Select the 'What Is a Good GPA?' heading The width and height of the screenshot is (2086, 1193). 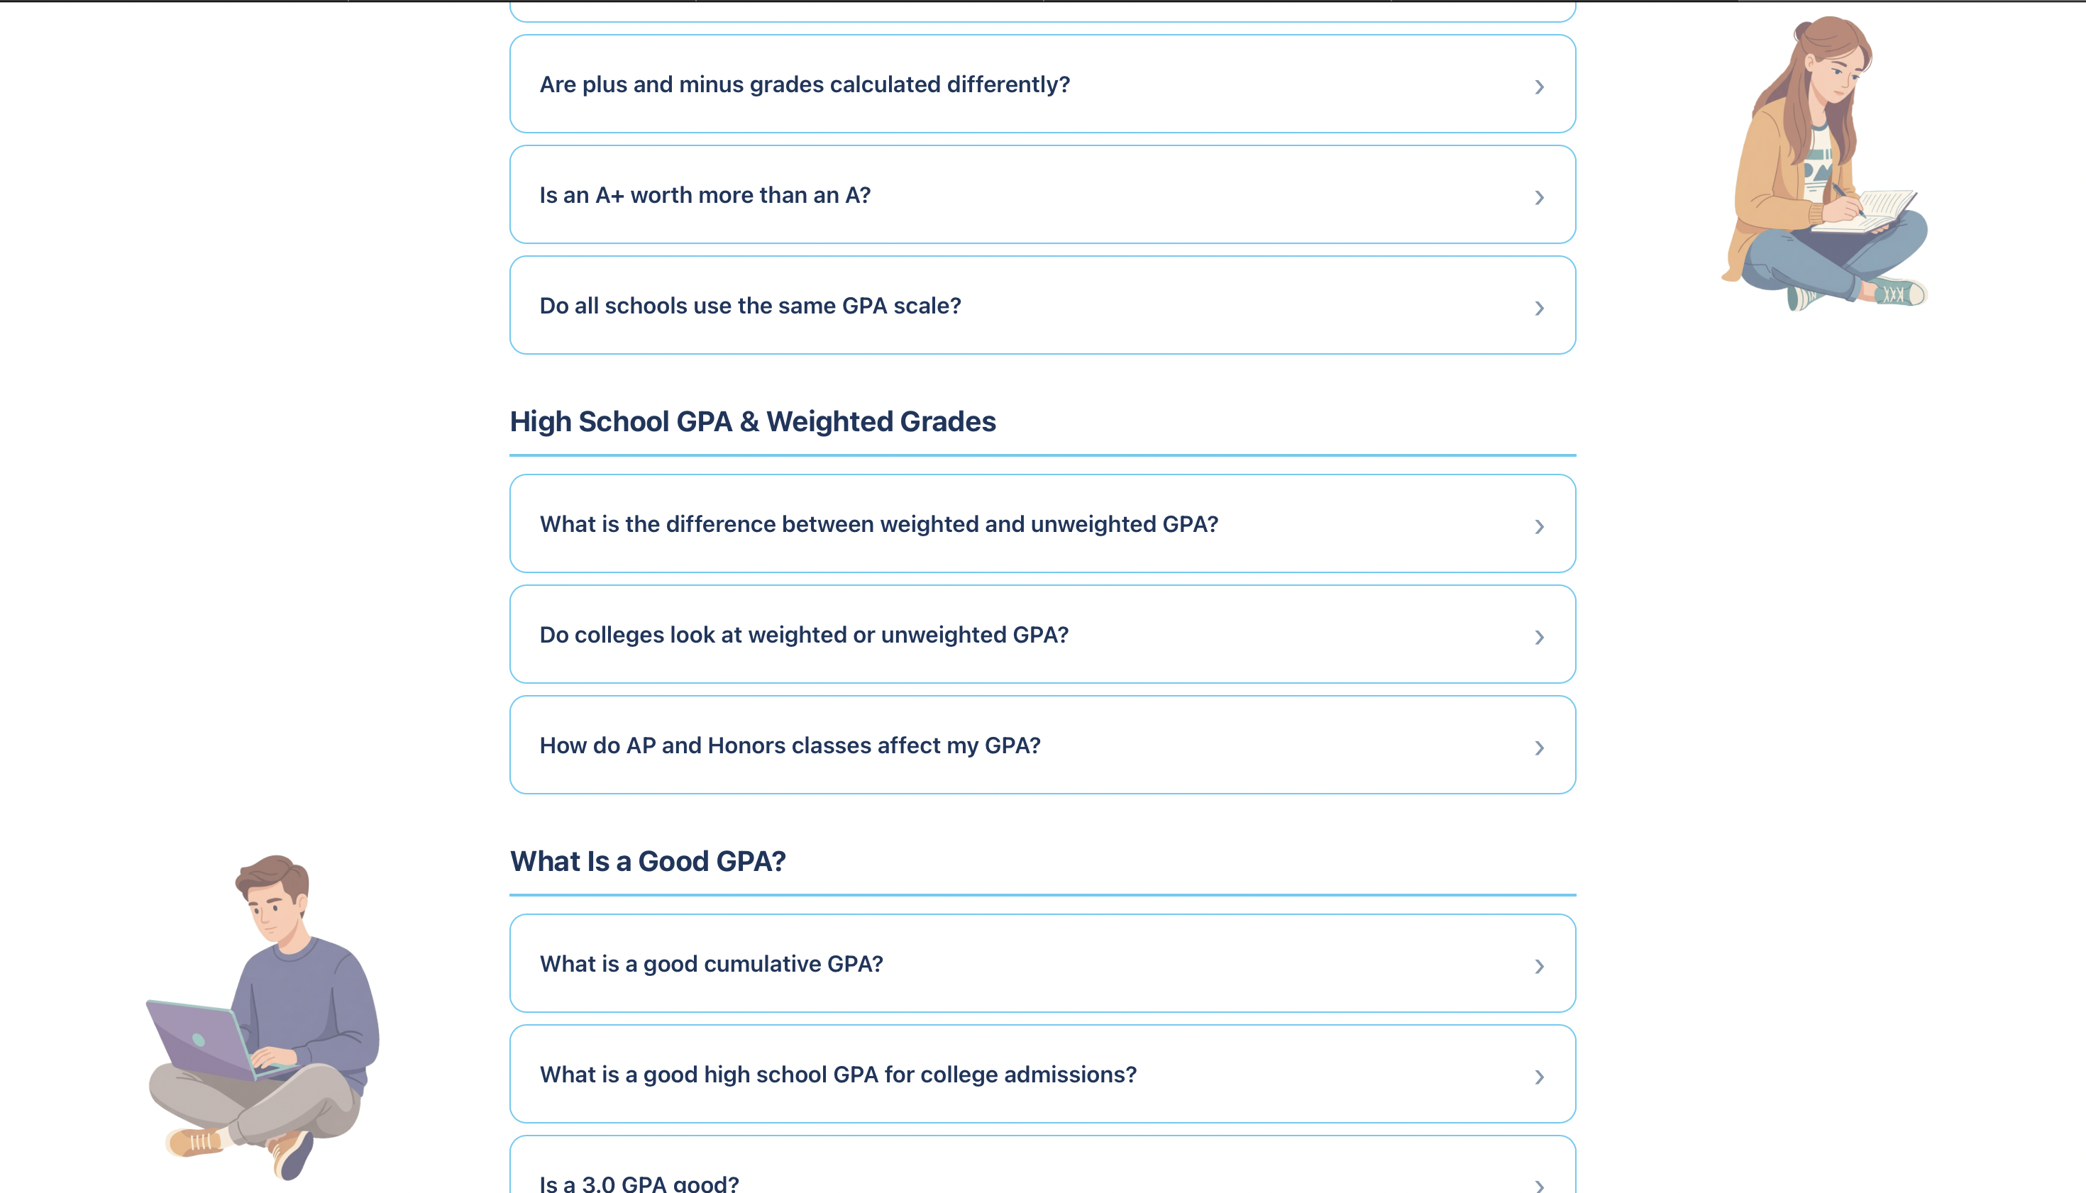click(648, 861)
